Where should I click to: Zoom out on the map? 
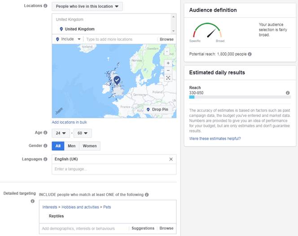(x=168, y=71)
